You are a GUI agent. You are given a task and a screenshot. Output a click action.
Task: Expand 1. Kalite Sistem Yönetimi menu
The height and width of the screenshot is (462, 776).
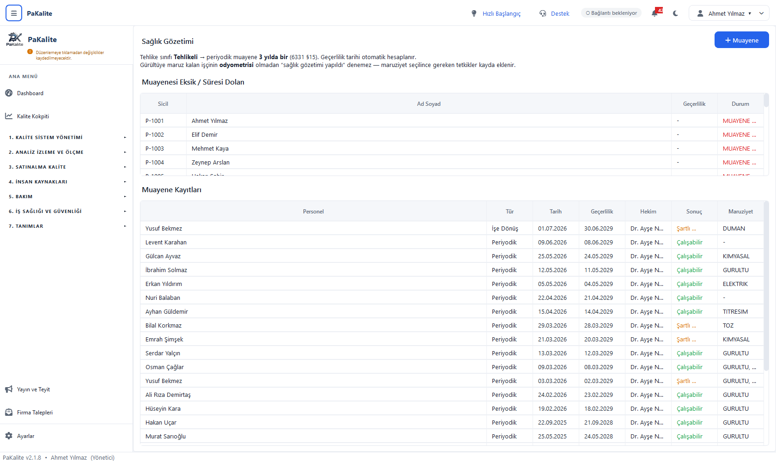point(66,137)
